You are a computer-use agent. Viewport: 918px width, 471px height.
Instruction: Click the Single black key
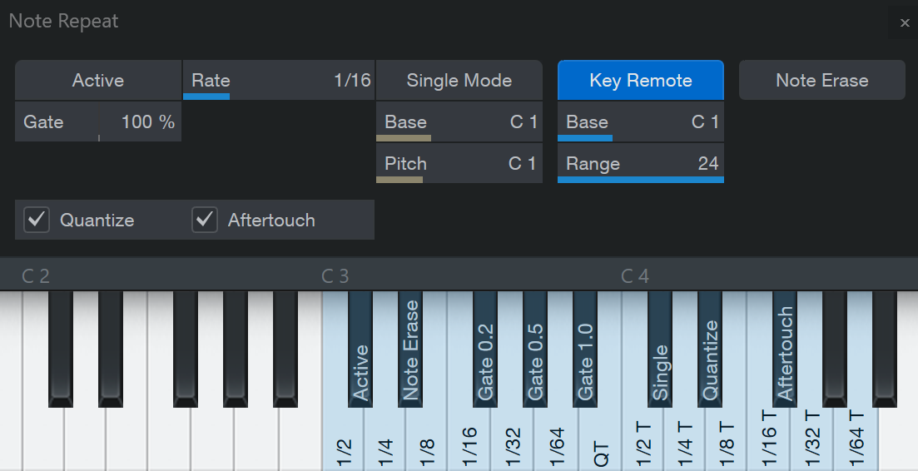click(660, 349)
